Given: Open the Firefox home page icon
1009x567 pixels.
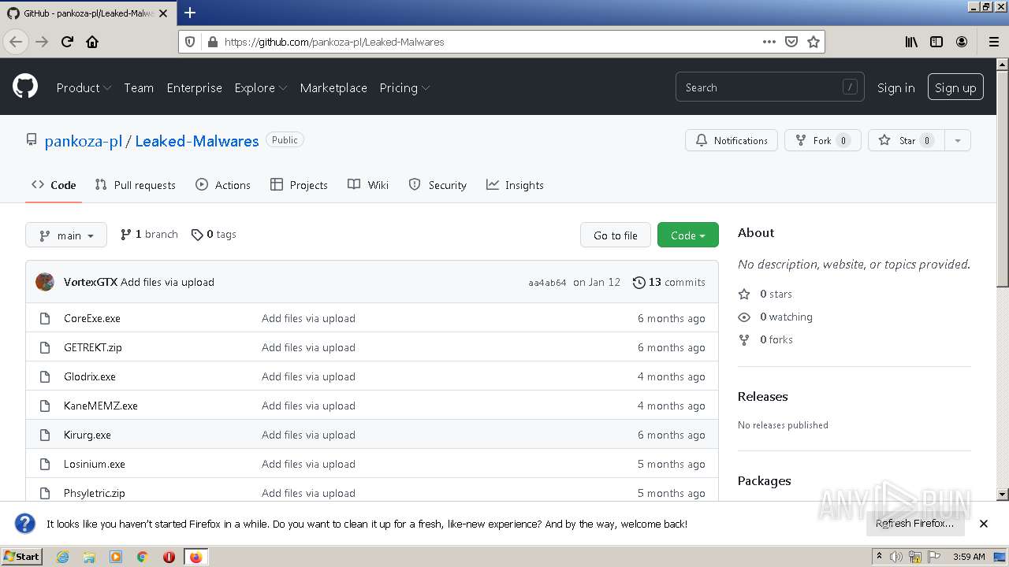Looking at the screenshot, I should tap(92, 42).
